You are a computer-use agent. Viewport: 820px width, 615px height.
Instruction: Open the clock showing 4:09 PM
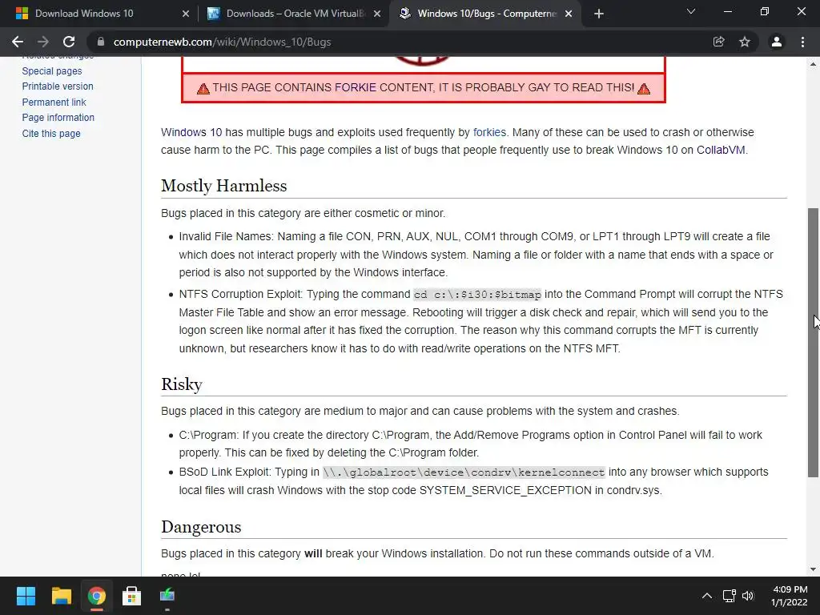(x=789, y=596)
